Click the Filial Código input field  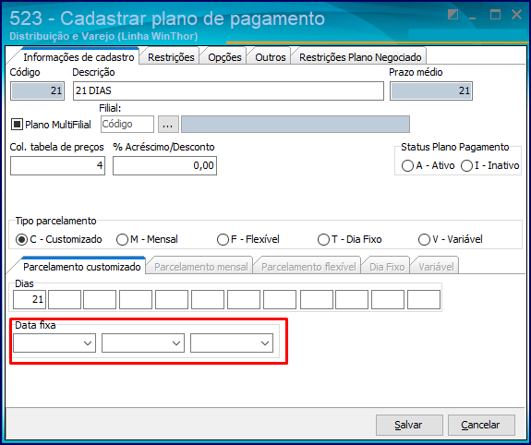click(127, 125)
